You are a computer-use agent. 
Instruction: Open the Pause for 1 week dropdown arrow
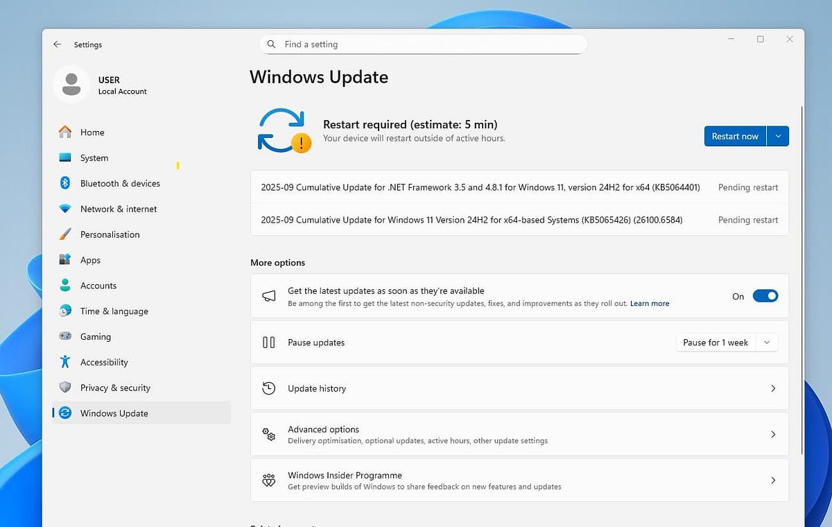point(766,343)
